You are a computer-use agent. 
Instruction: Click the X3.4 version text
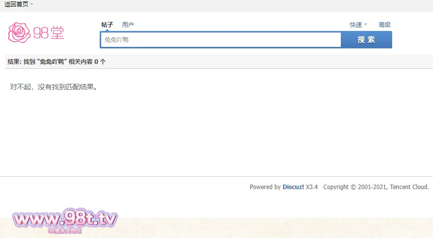coord(312,187)
